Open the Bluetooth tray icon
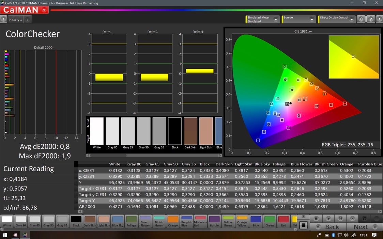The height and width of the screenshot is (239, 383). [333, 235]
